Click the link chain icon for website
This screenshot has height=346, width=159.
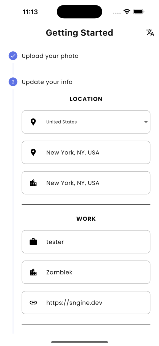click(33, 302)
